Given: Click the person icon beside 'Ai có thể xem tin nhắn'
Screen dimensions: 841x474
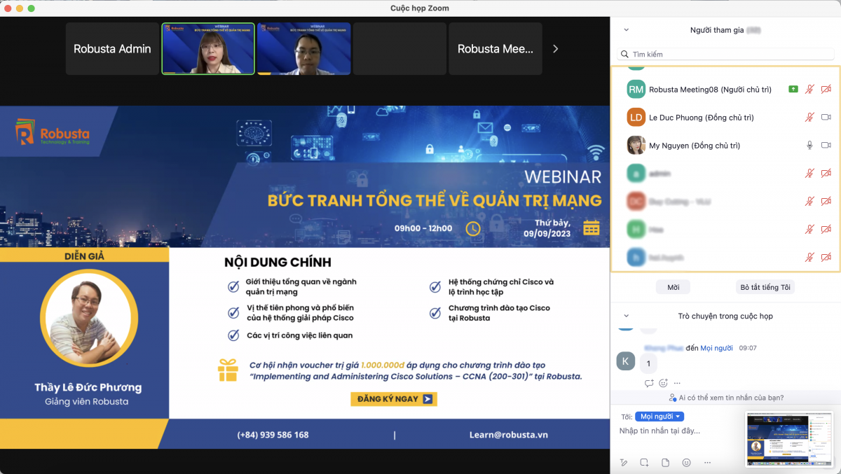Looking at the screenshot, I should [x=673, y=398].
